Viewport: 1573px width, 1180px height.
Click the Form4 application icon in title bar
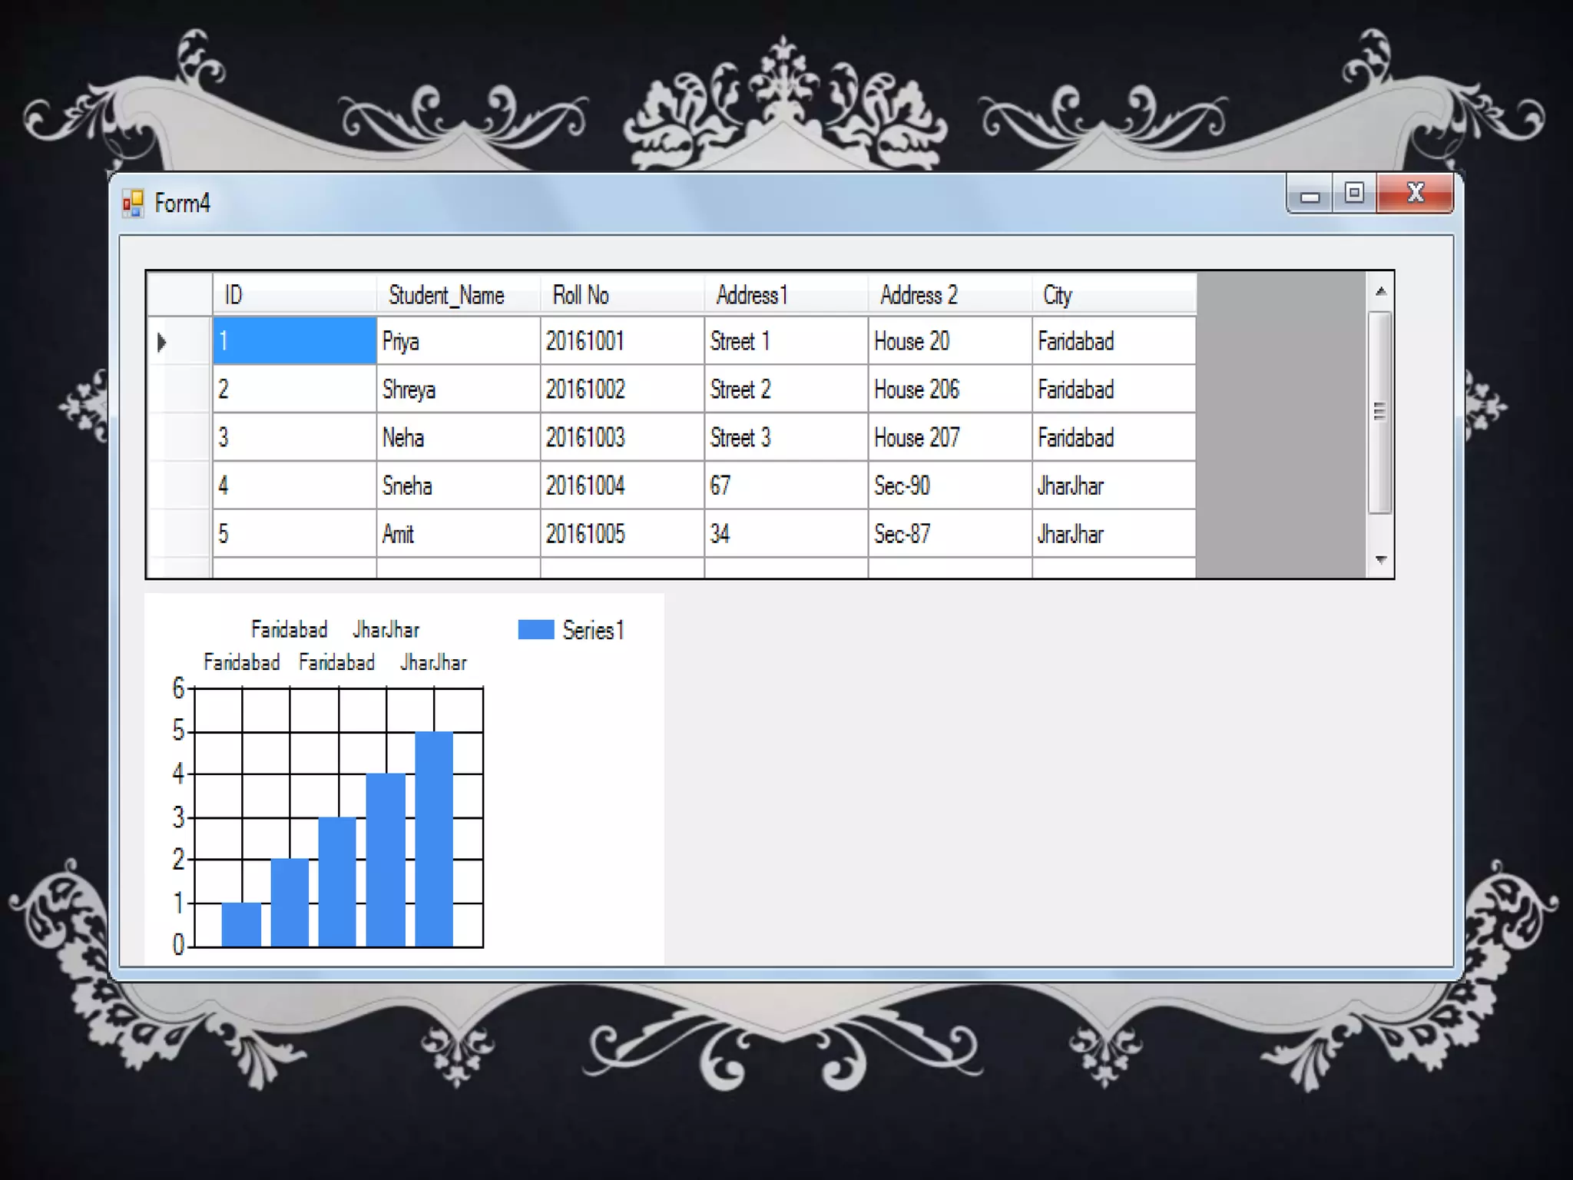pos(133,204)
